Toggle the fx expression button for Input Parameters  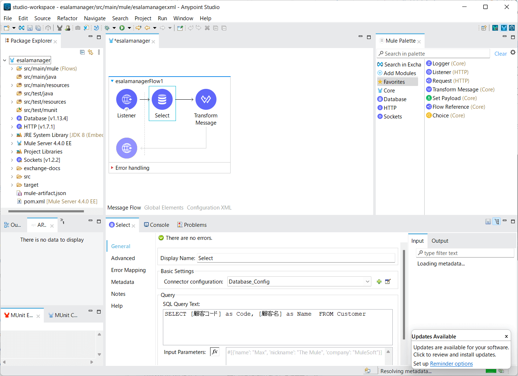215,352
